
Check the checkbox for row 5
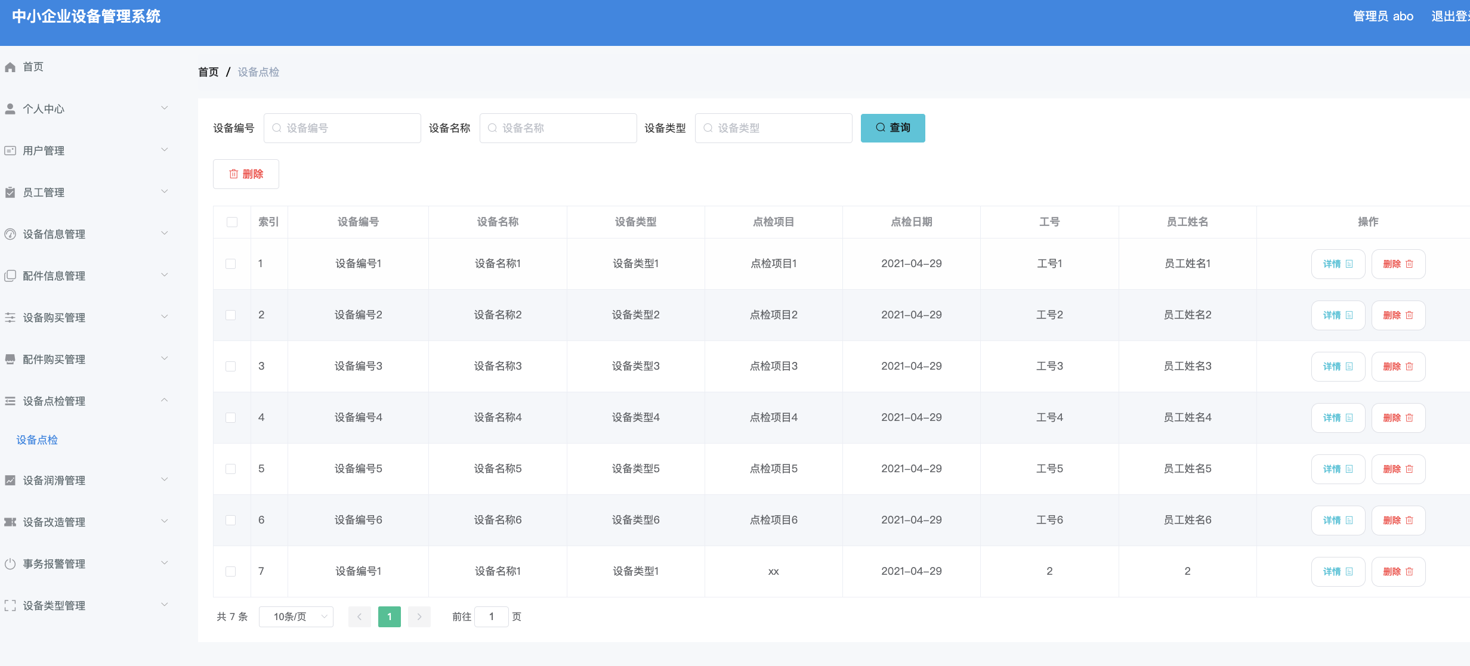tap(230, 469)
